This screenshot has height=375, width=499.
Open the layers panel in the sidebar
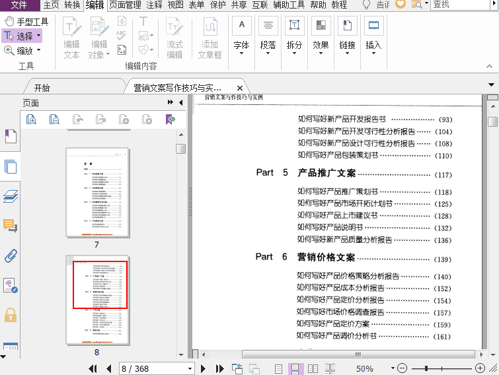click(11, 196)
